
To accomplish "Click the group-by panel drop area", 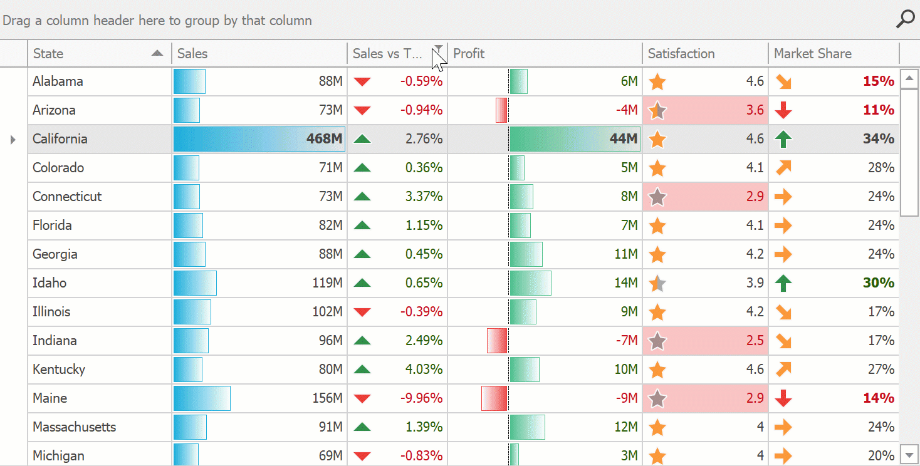I will (x=439, y=20).
